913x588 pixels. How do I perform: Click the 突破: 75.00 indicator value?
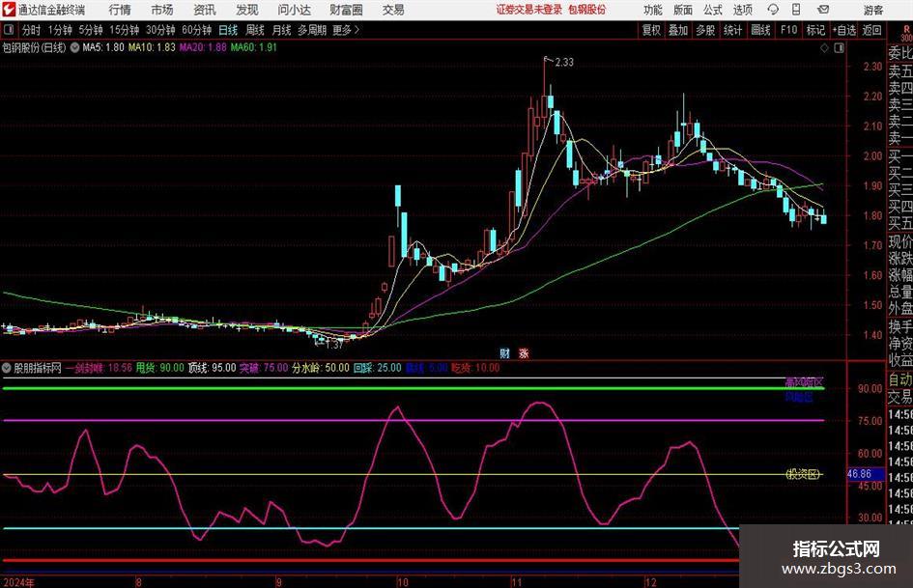265,368
